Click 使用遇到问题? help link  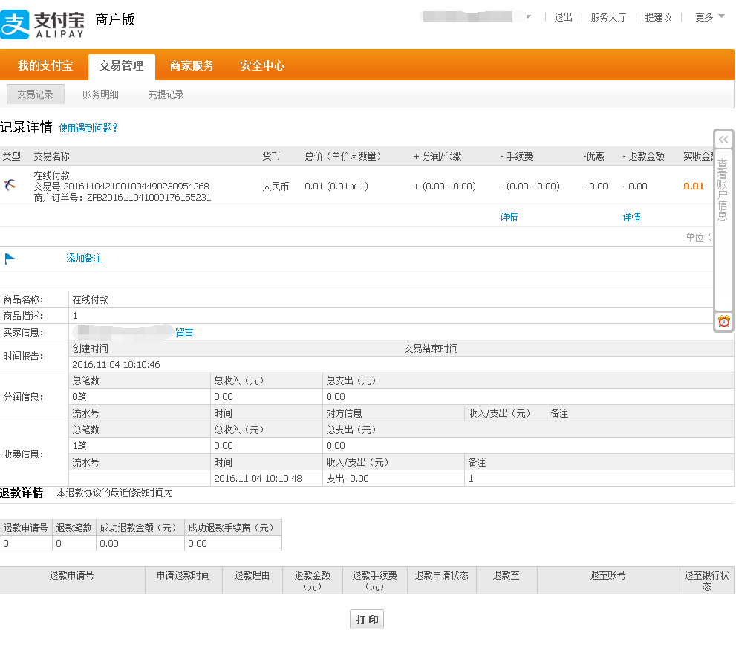tap(88, 128)
